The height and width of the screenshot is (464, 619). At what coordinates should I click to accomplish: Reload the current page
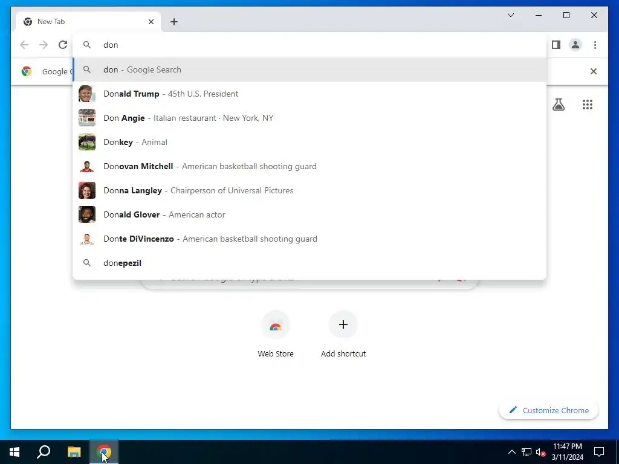tap(63, 45)
